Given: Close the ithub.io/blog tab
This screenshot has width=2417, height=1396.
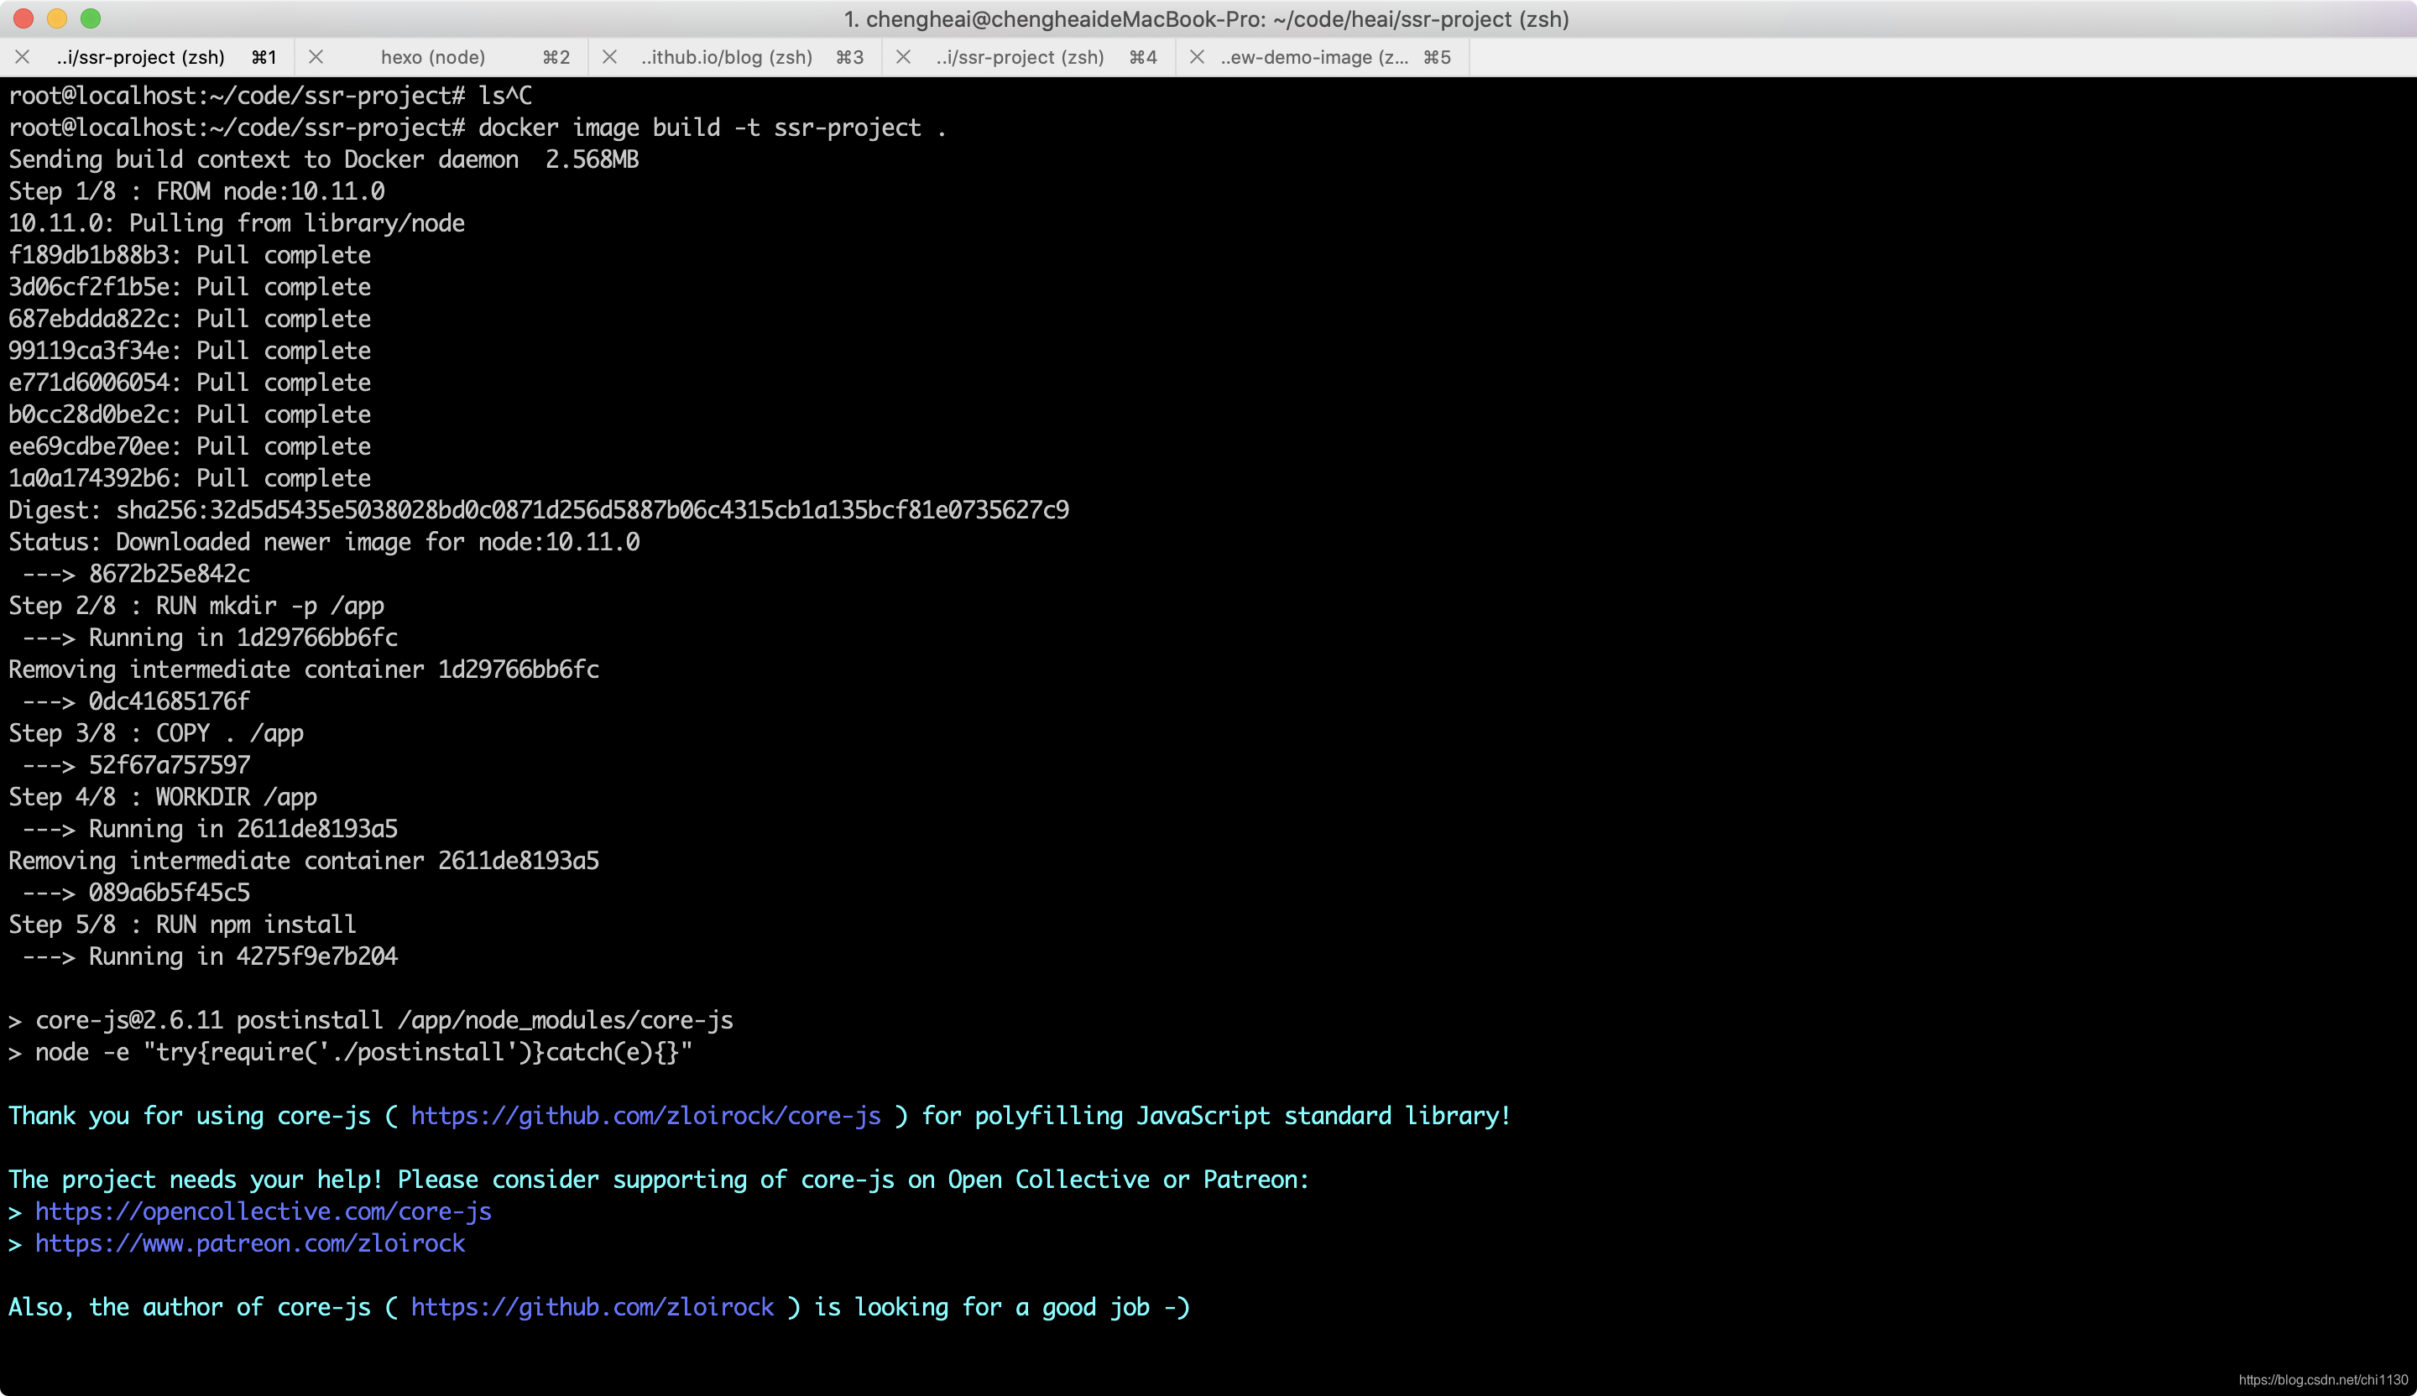Looking at the screenshot, I should (609, 58).
